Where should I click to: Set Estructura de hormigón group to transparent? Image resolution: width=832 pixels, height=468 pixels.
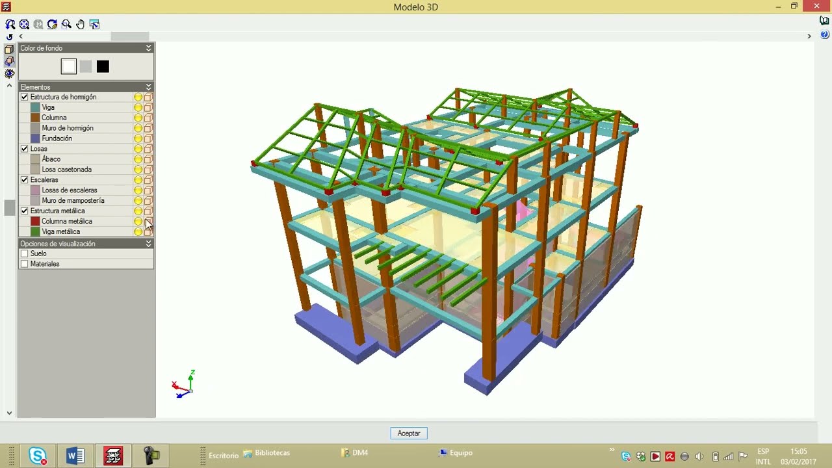(x=148, y=97)
